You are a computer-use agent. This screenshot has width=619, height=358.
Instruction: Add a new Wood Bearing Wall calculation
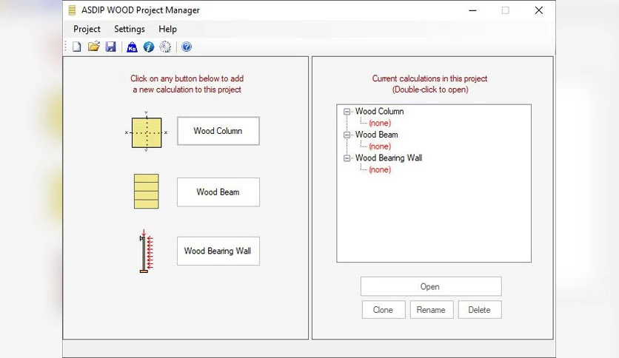[x=218, y=251]
